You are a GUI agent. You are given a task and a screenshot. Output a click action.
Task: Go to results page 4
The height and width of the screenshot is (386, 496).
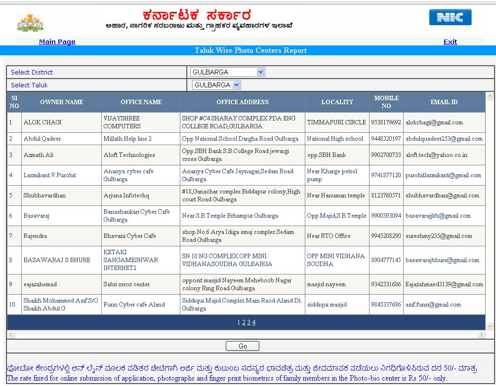254,322
